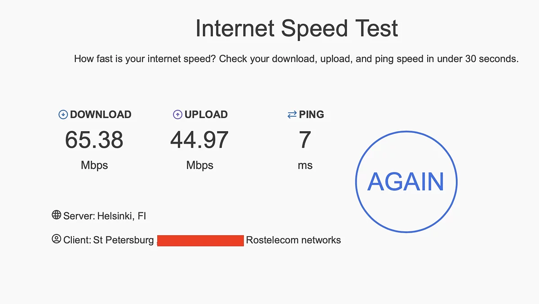Click the Server: Helsinki, FI text
Screen dimensions: 539x304
coord(105,216)
